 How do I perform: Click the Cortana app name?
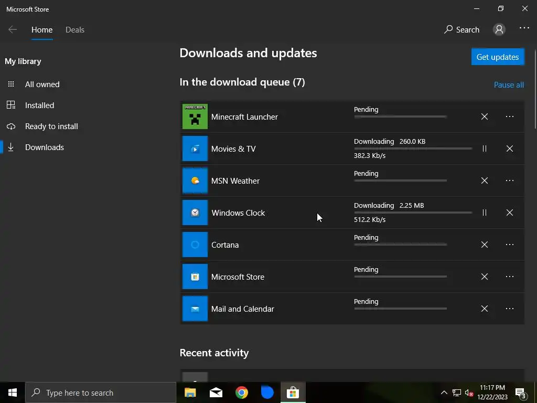pos(225,245)
